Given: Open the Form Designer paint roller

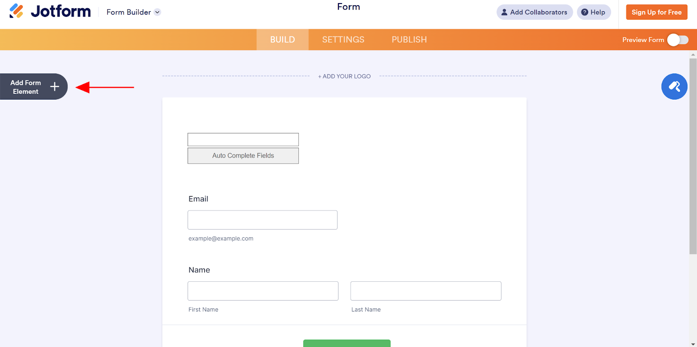Looking at the screenshot, I should click(674, 87).
